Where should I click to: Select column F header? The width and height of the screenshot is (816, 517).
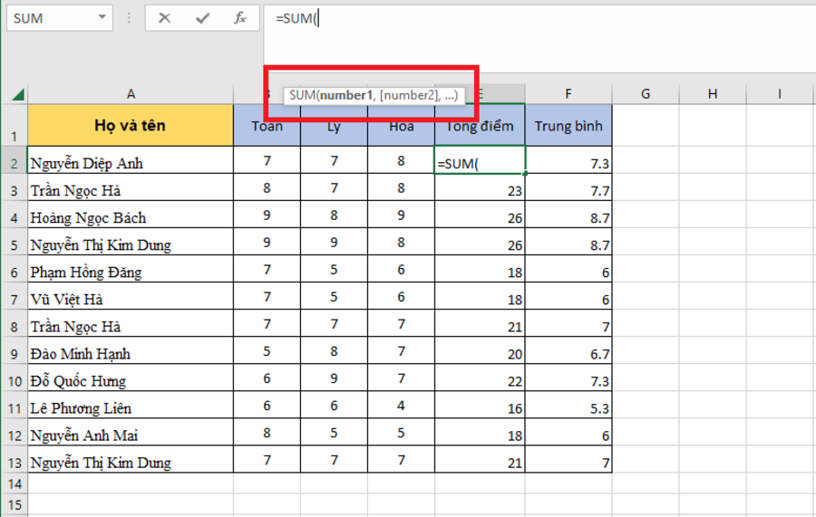tap(568, 94)
